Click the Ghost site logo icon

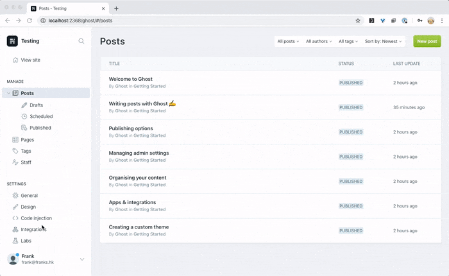tap(12, 41)
